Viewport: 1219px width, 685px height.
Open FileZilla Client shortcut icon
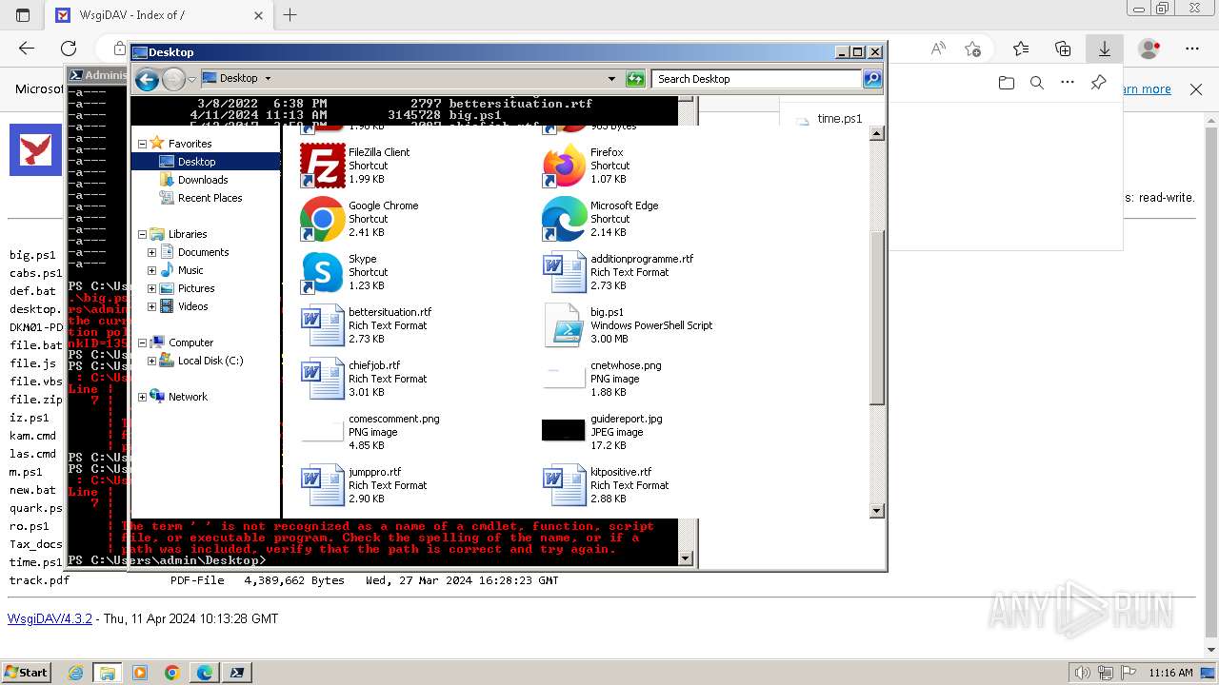pyautogui.click(x=322, y=165)
